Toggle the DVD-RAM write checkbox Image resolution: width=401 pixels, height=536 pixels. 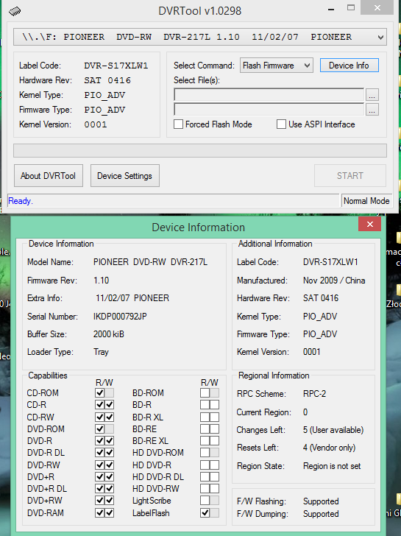[110, 512]
